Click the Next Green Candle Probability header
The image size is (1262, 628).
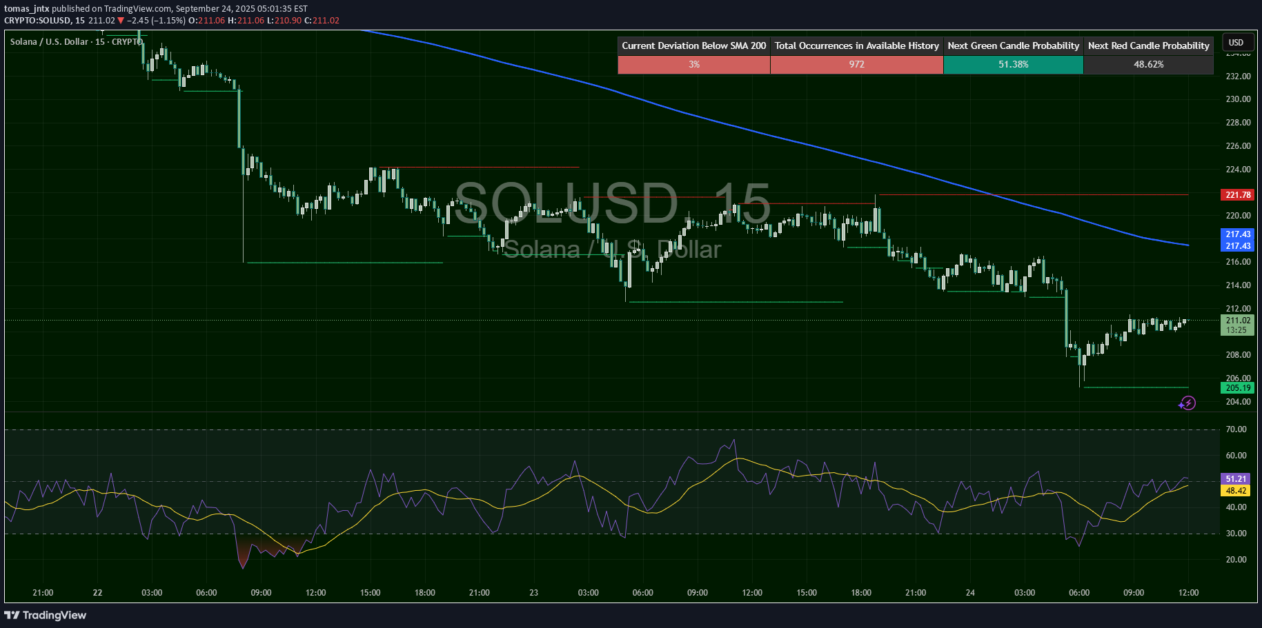coord(1013,45)
